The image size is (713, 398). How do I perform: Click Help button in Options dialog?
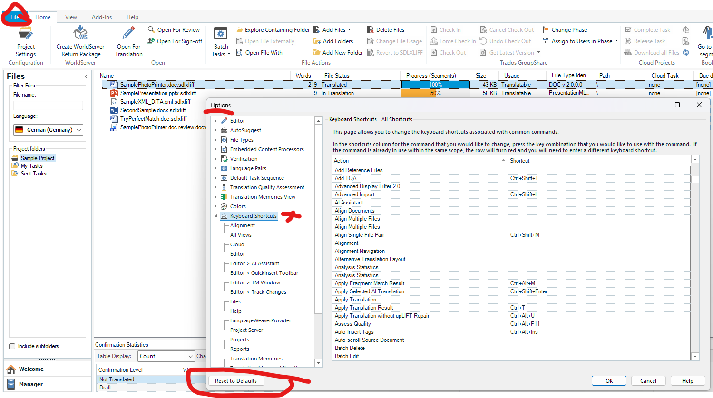click(687, 381)
